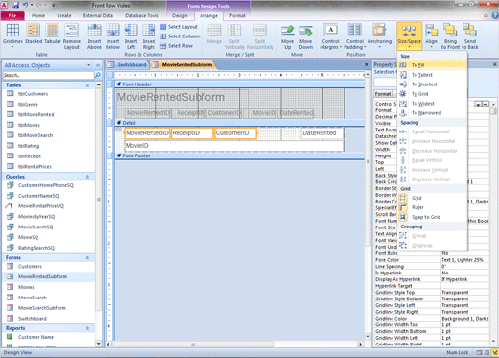Open the Align dropdown
The height and width of the screenshot is (358, 499).
click(x=431, y=36)
